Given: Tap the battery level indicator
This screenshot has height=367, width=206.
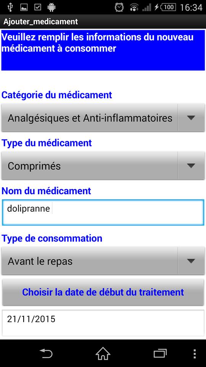Looking at the screenshot, I should tap(168, 7).
